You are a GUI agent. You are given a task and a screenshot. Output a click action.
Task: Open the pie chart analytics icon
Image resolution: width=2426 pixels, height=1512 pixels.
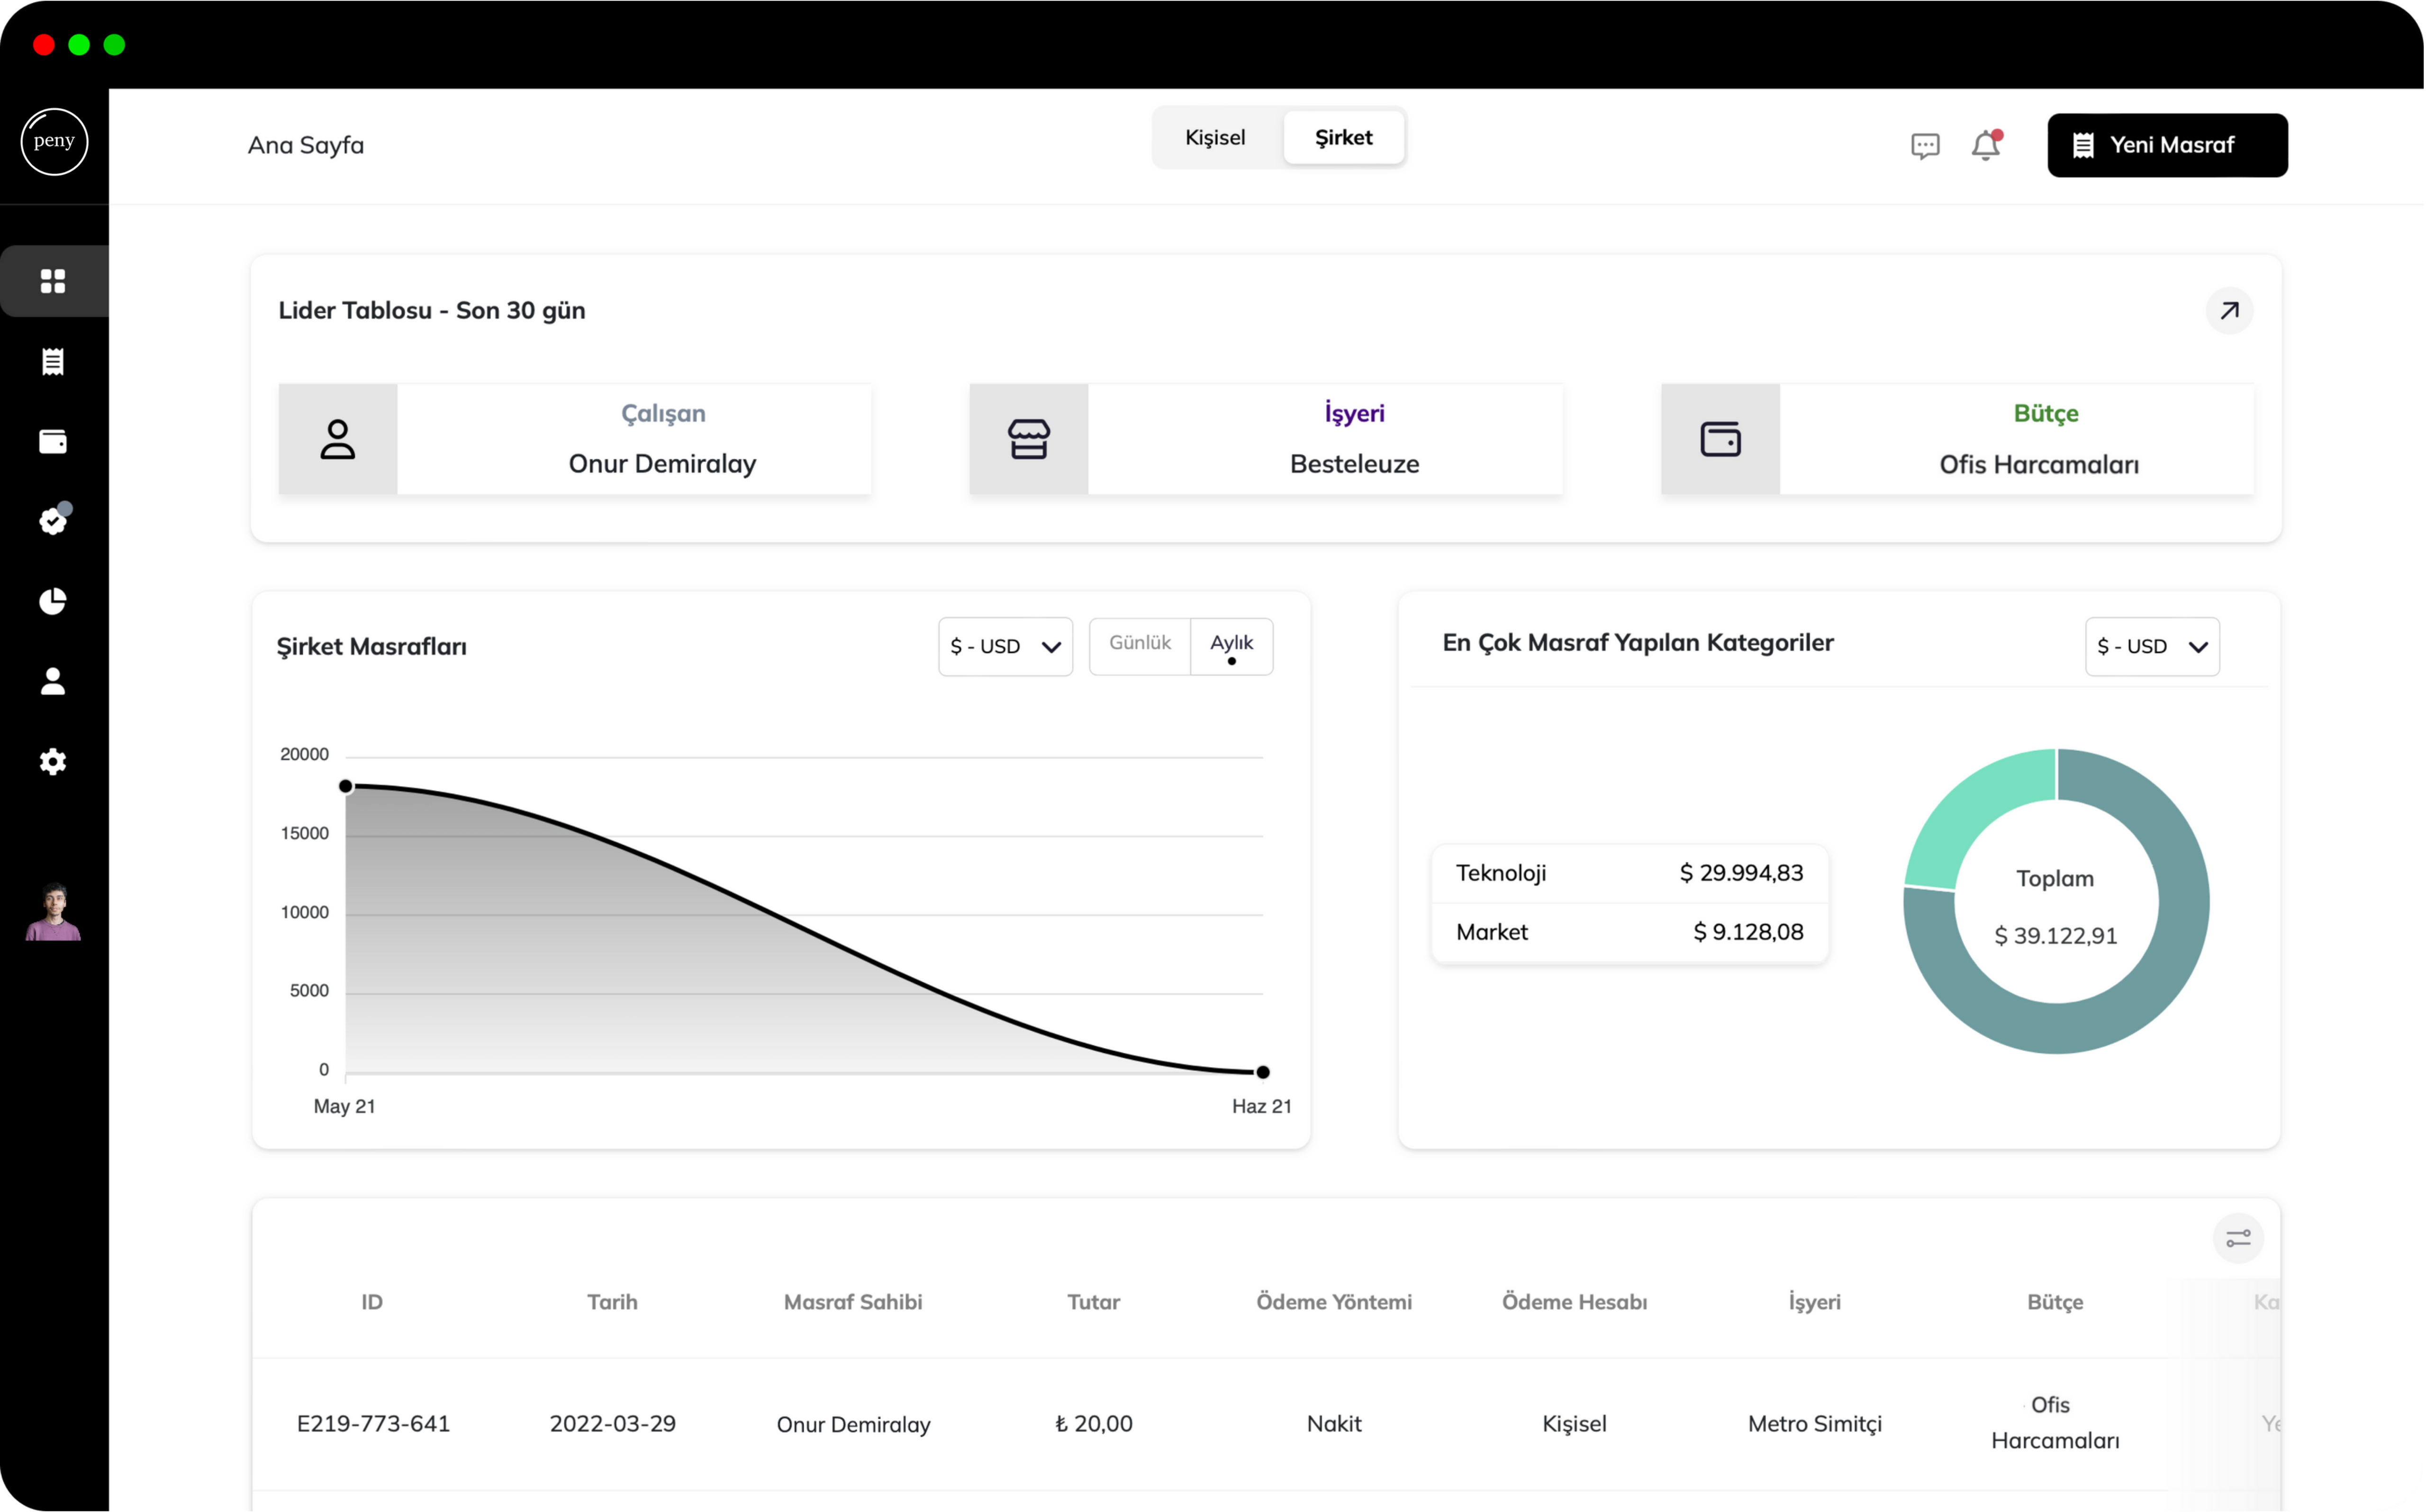click(x=52, y=601)
